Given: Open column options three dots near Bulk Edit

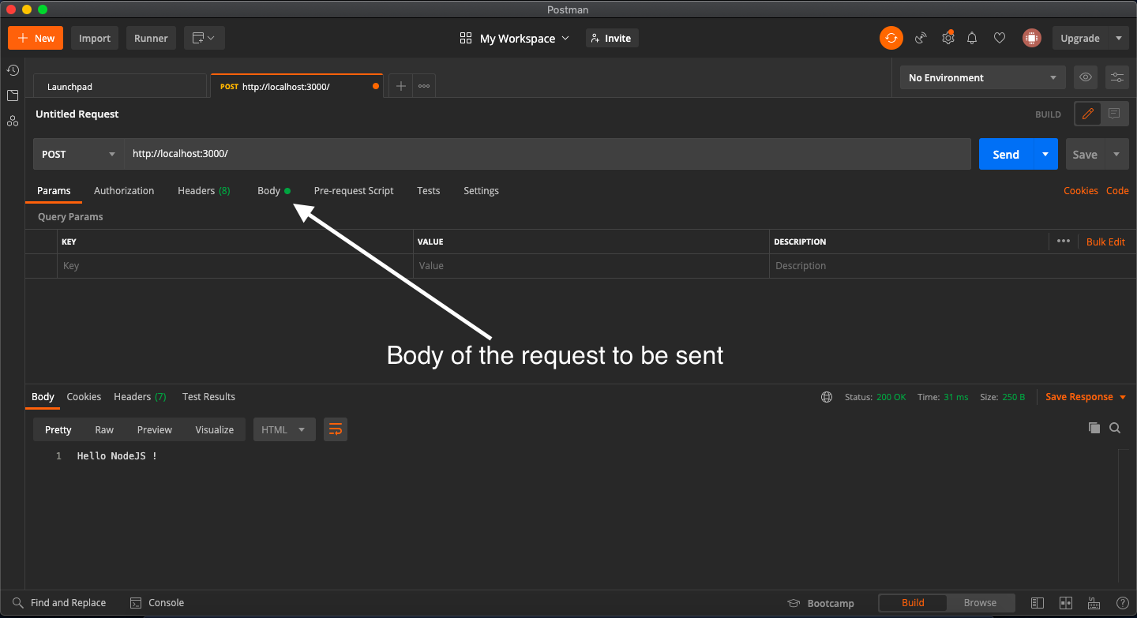Looking at the screenshot, I should point(1064,242).
